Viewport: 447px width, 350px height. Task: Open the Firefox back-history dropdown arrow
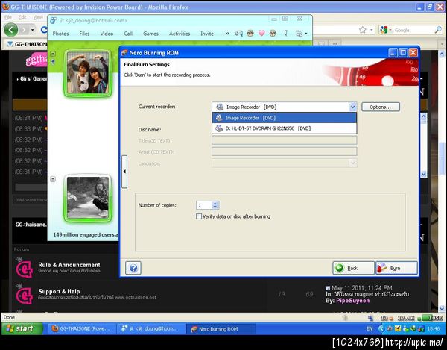(33, 30)
